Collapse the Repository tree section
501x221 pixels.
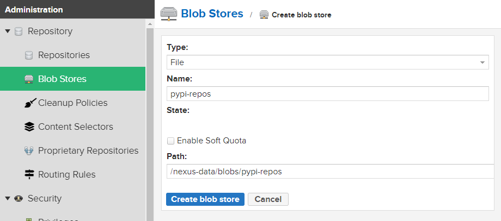[8, 31]
